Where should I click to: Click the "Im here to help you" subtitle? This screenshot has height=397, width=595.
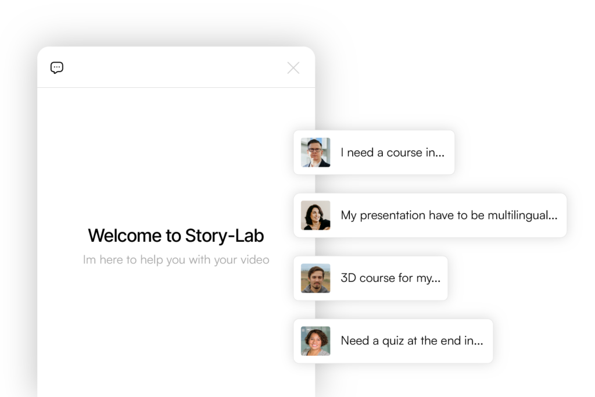[175, 260]
